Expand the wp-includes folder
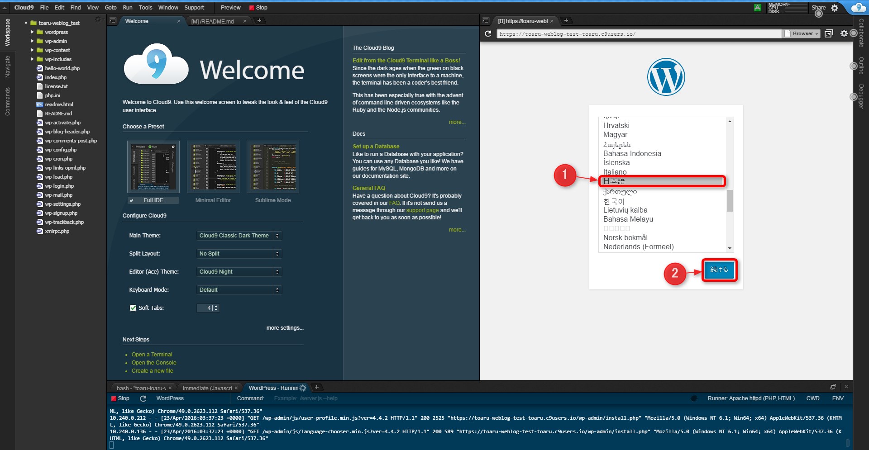The height and width of the screenshot is (450, 869). click(x=33, y=59)
